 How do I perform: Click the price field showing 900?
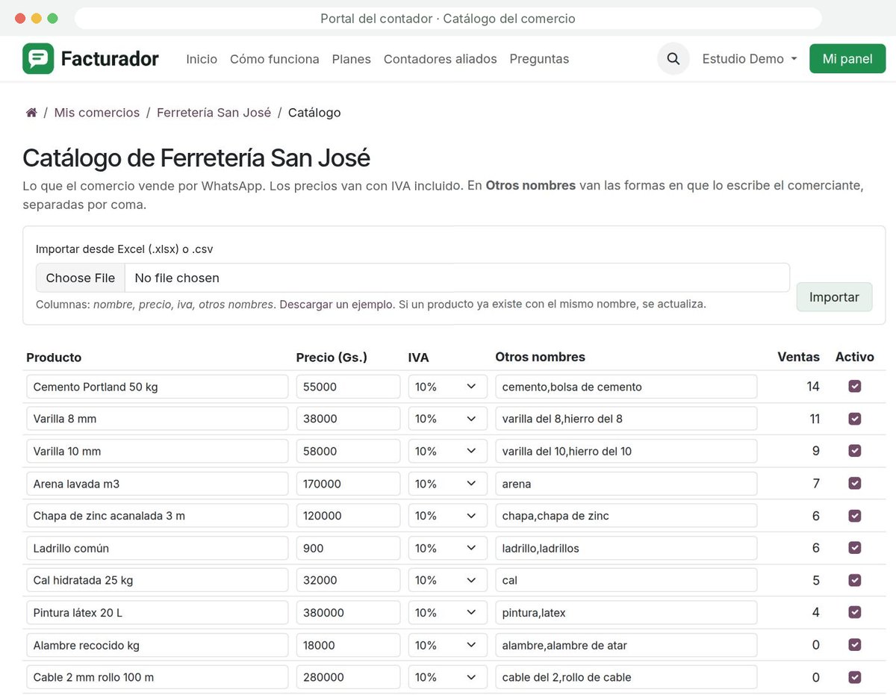click(x=348, y=548)
